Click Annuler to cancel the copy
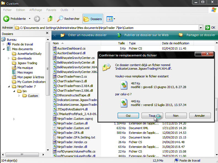The width and height of the screenshot is (218, 163). 200,116
